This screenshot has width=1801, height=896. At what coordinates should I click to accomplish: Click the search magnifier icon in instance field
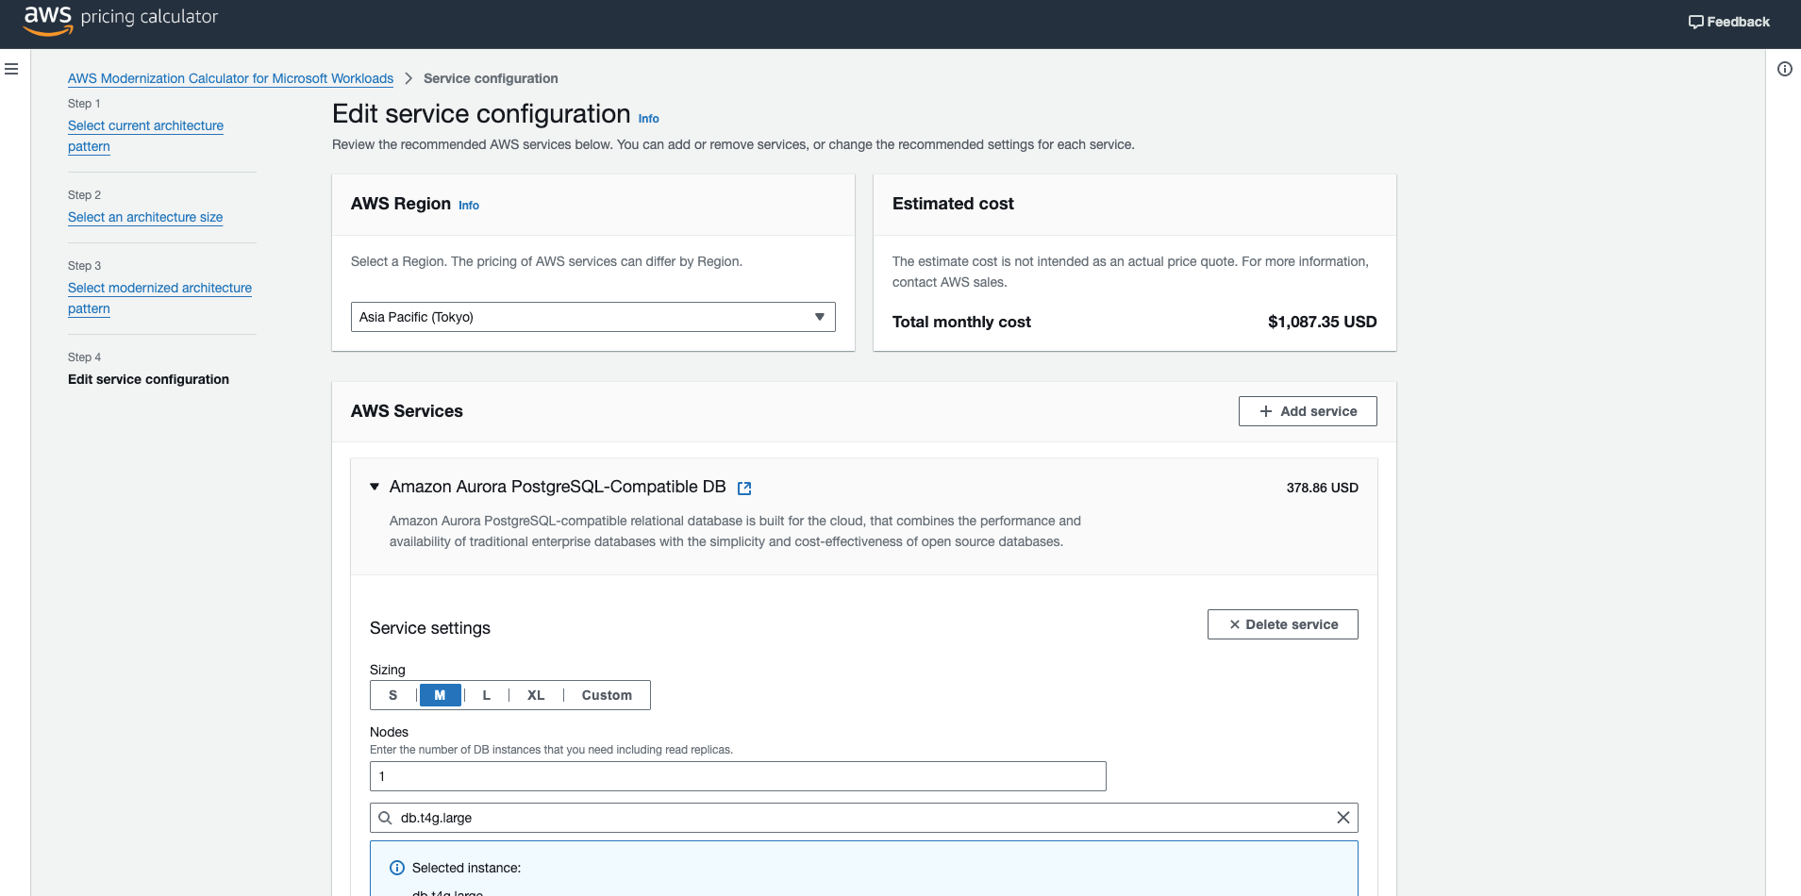tap(385, 818)
